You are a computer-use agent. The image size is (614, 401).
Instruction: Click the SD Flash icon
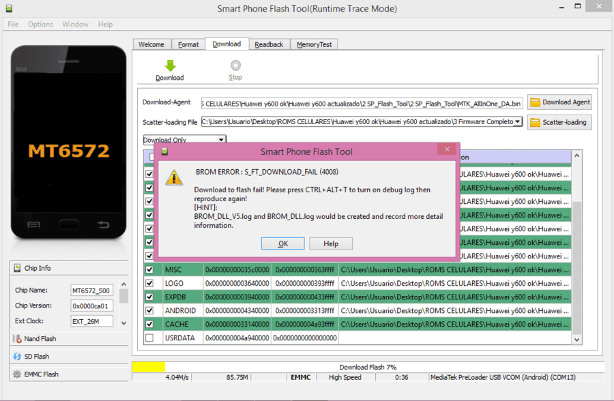coord(17,357)
